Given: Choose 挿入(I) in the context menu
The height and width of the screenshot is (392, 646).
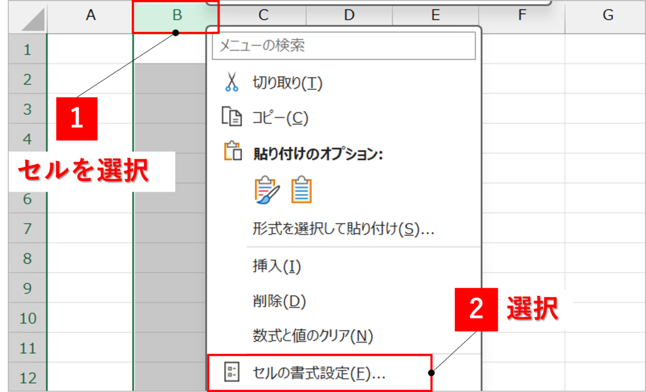Looking at the screenshot, I should [277, 266].
